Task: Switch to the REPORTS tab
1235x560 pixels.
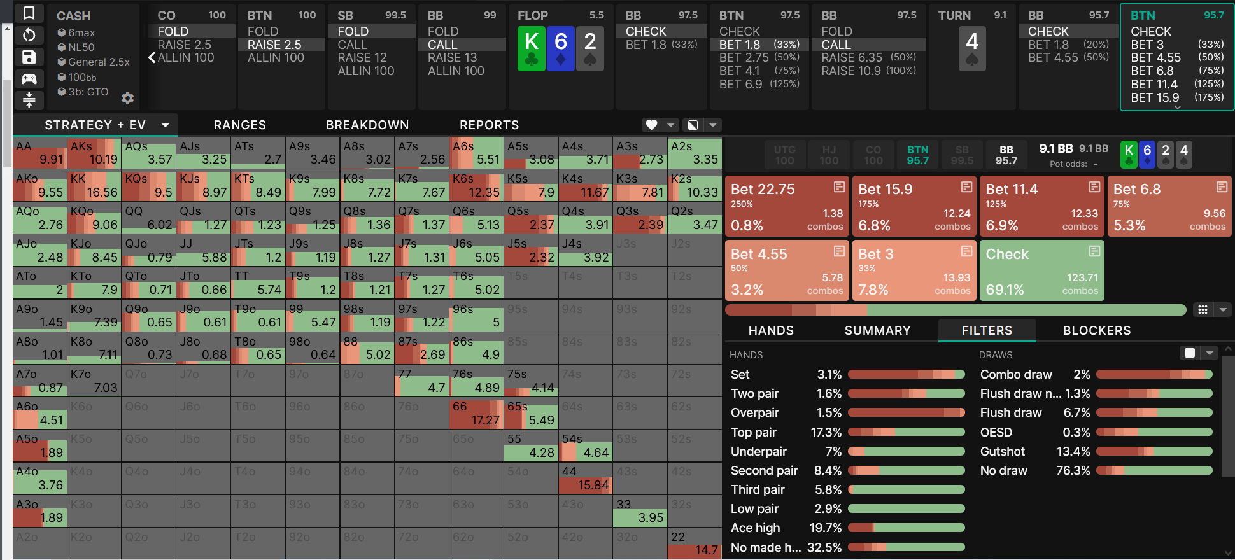Action: 490,125
